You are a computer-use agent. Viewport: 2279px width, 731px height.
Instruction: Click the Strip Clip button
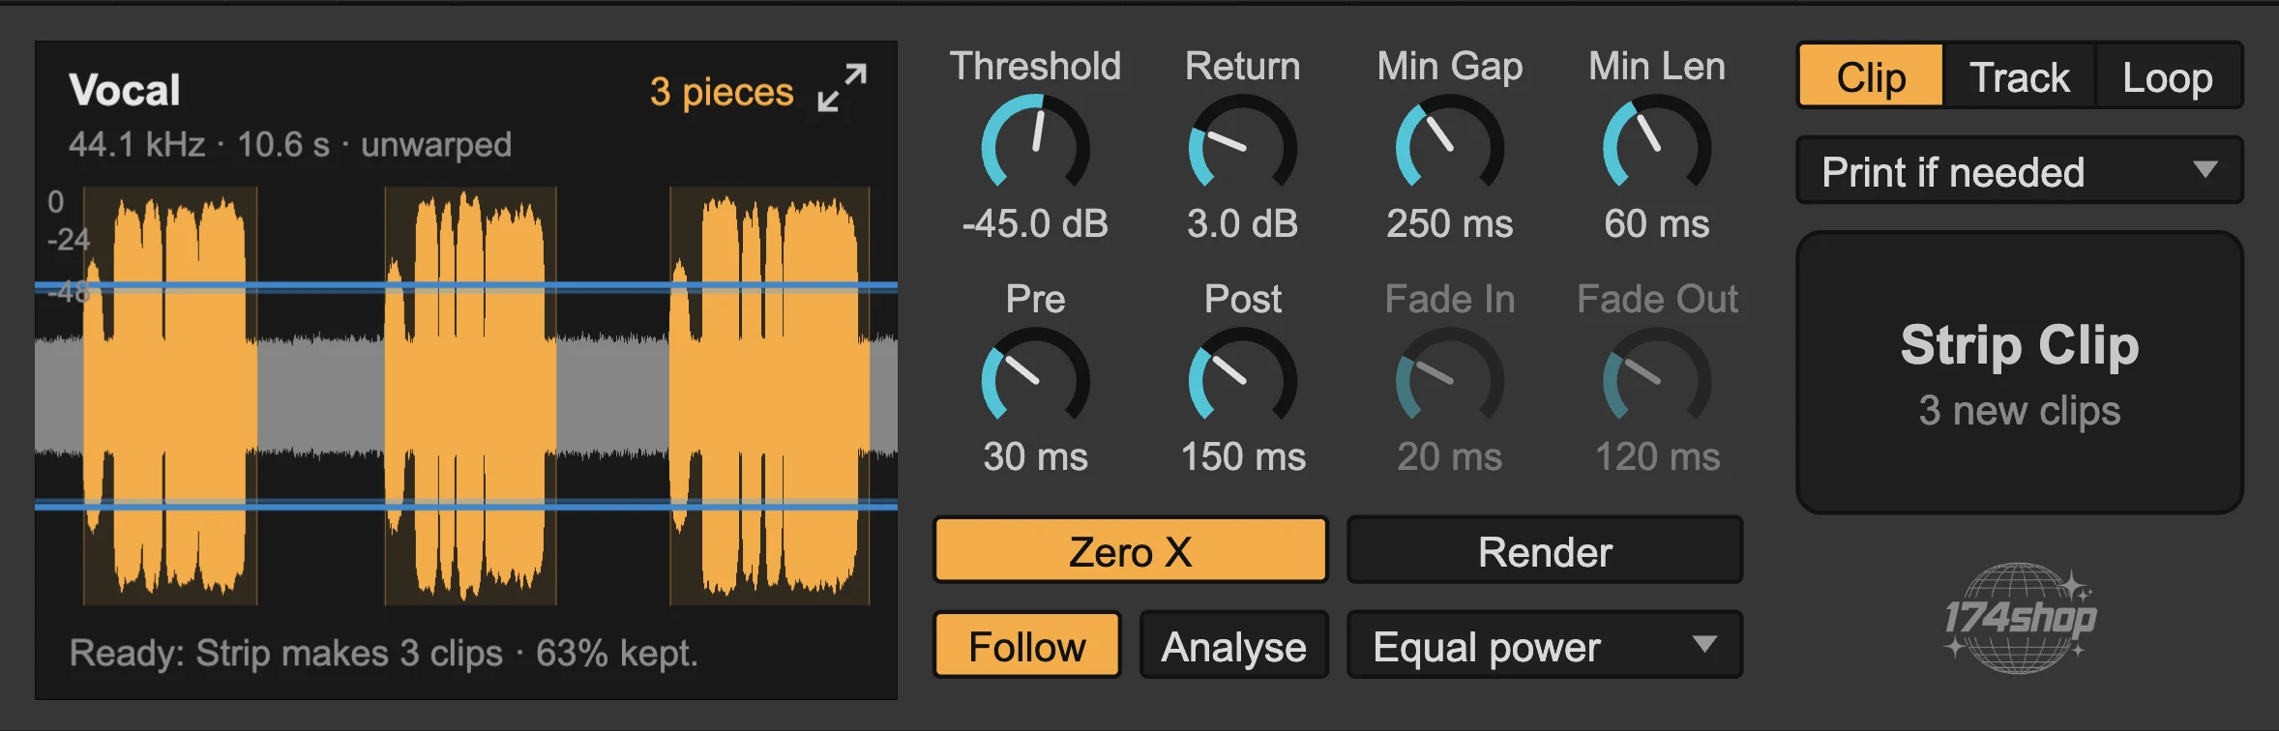(x=2020, y=372)
